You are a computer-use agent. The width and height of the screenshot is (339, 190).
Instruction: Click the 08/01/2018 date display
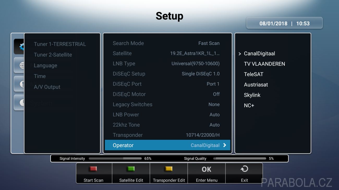coord(273,23)
